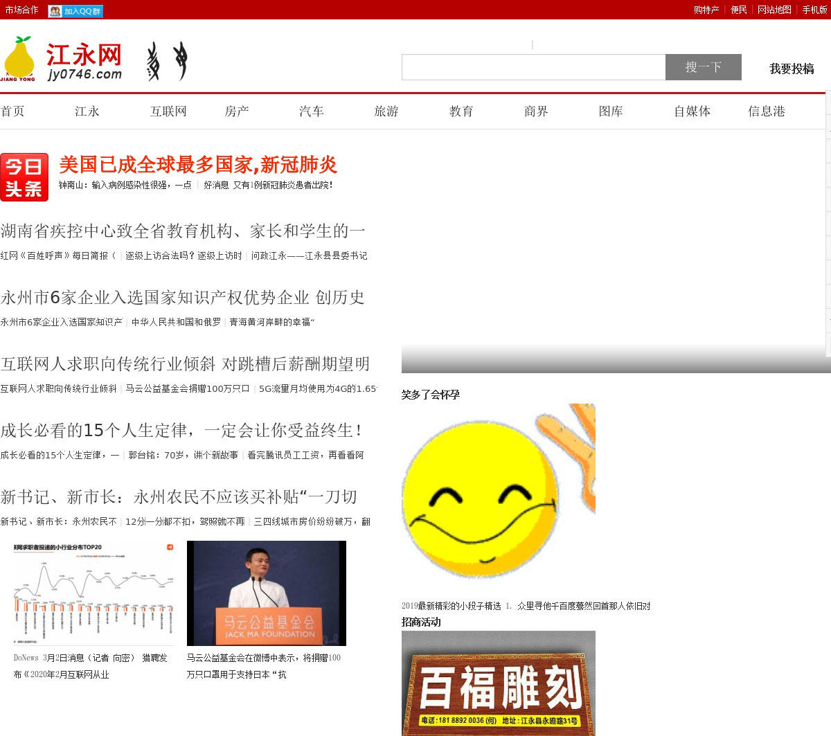This screenshot has height=736, width=831.
Task: Open the 图库 nav section
Action: coord(611,111)
